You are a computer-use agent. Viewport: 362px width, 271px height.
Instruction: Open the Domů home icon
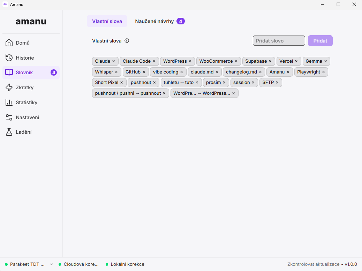pyautogui.click(x=9, y=42)
